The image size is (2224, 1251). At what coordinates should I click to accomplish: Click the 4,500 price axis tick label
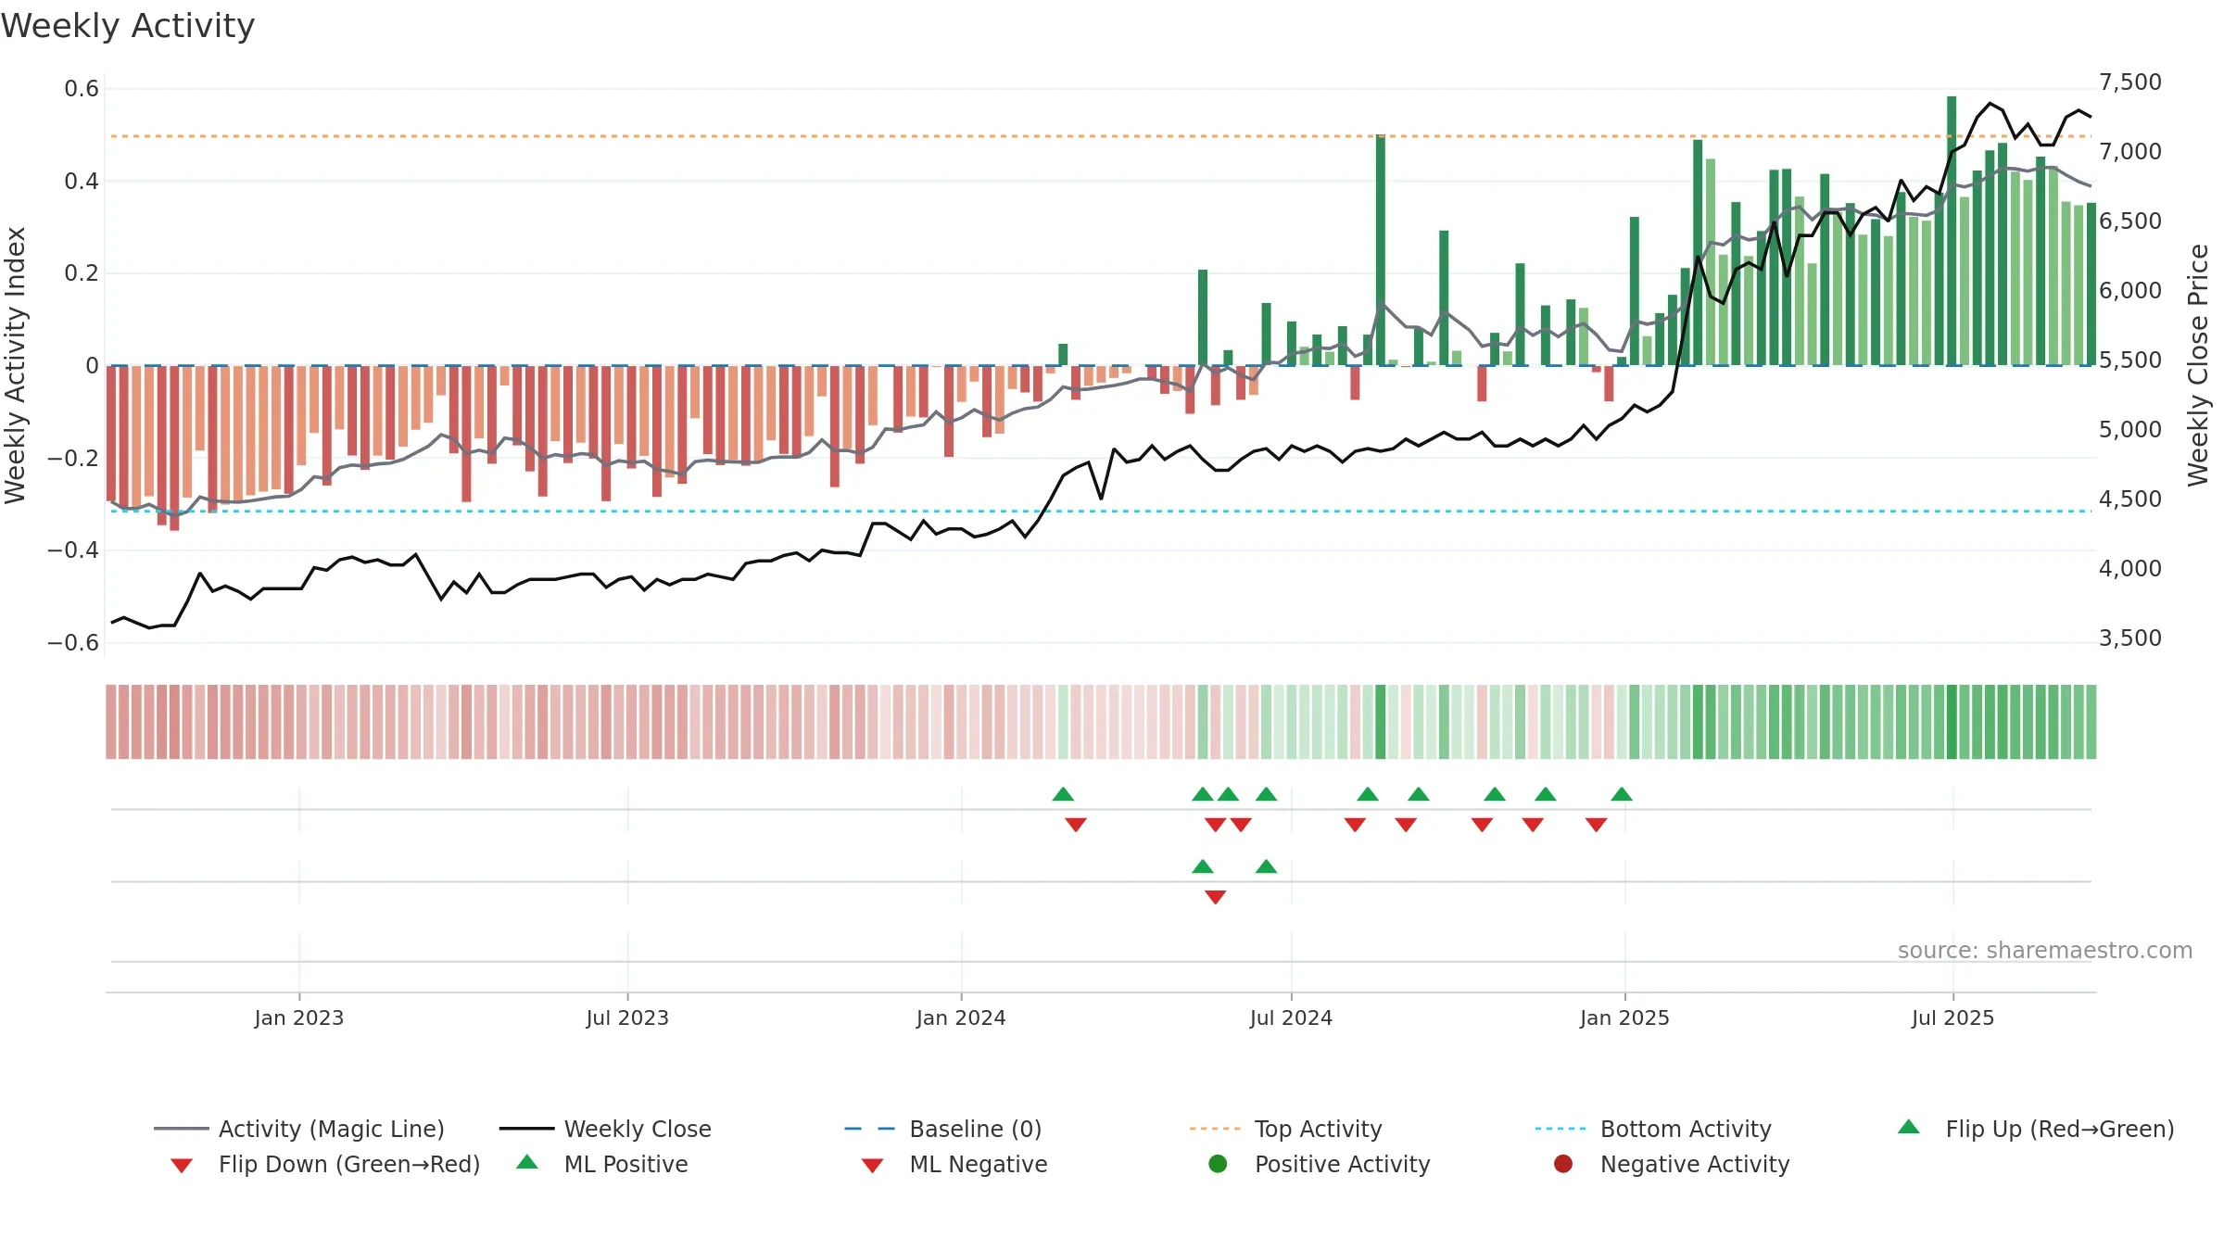tap(2130, 499)
